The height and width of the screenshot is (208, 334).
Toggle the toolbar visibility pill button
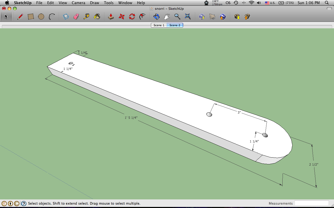point(329,9)
